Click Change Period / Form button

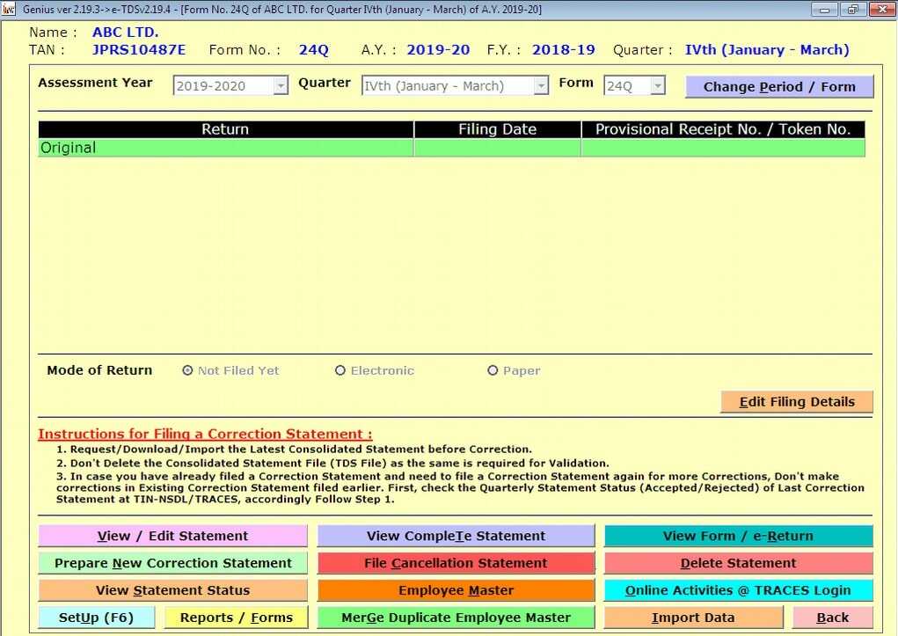778,87
